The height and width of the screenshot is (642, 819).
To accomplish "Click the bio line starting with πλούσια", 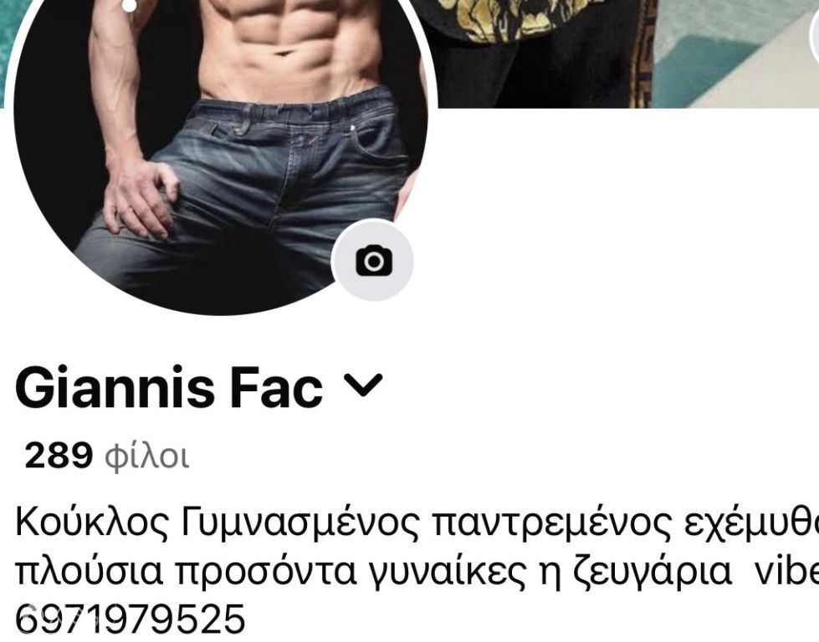I will pyautogui.click(x=417, y=572).
